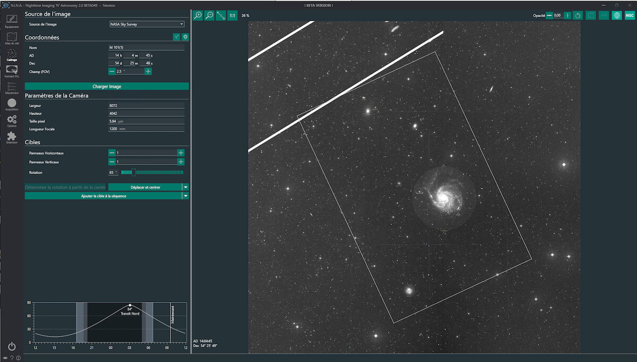Screen dimensions: 637x362
Task: Set zoom to 1:1 scale
Action: (x=233, y=15)
